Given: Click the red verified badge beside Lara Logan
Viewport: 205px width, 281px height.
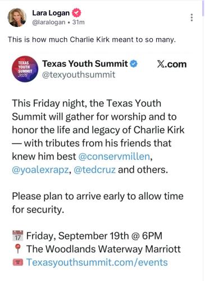Looking at the screenshot, I should click(76, 13).
